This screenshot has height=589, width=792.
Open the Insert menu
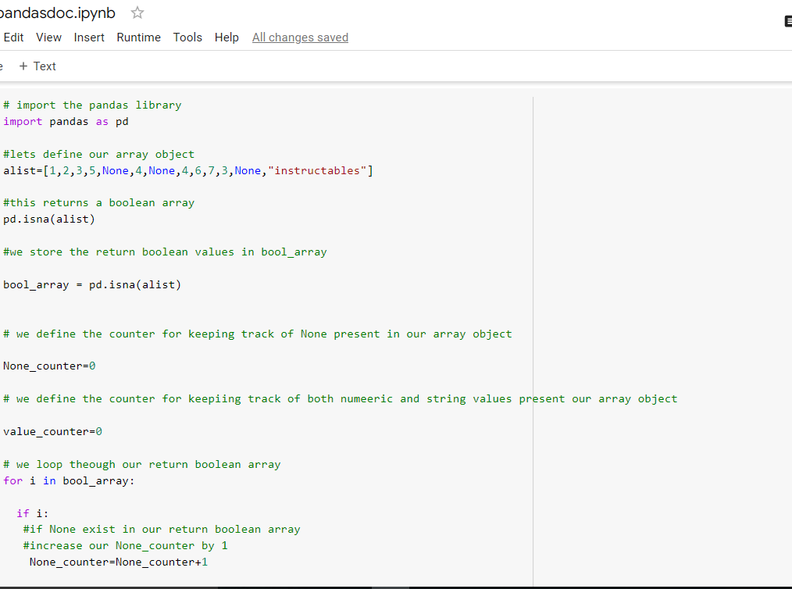(x=89, y=37)
